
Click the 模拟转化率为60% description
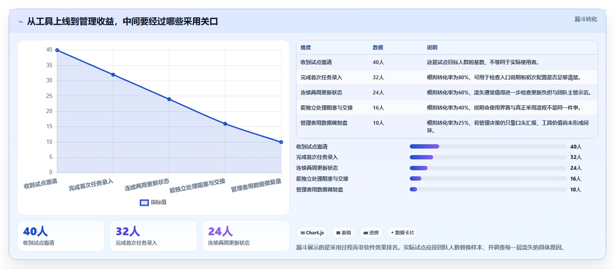[x=509, y=93]
